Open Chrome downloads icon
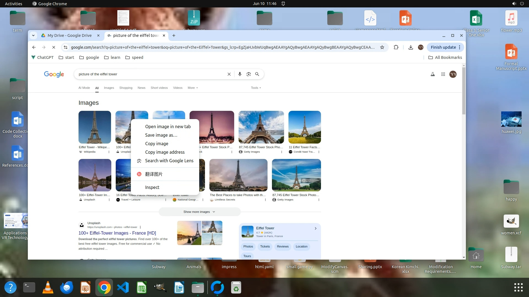529x297 pixels. tap(411, 47)
